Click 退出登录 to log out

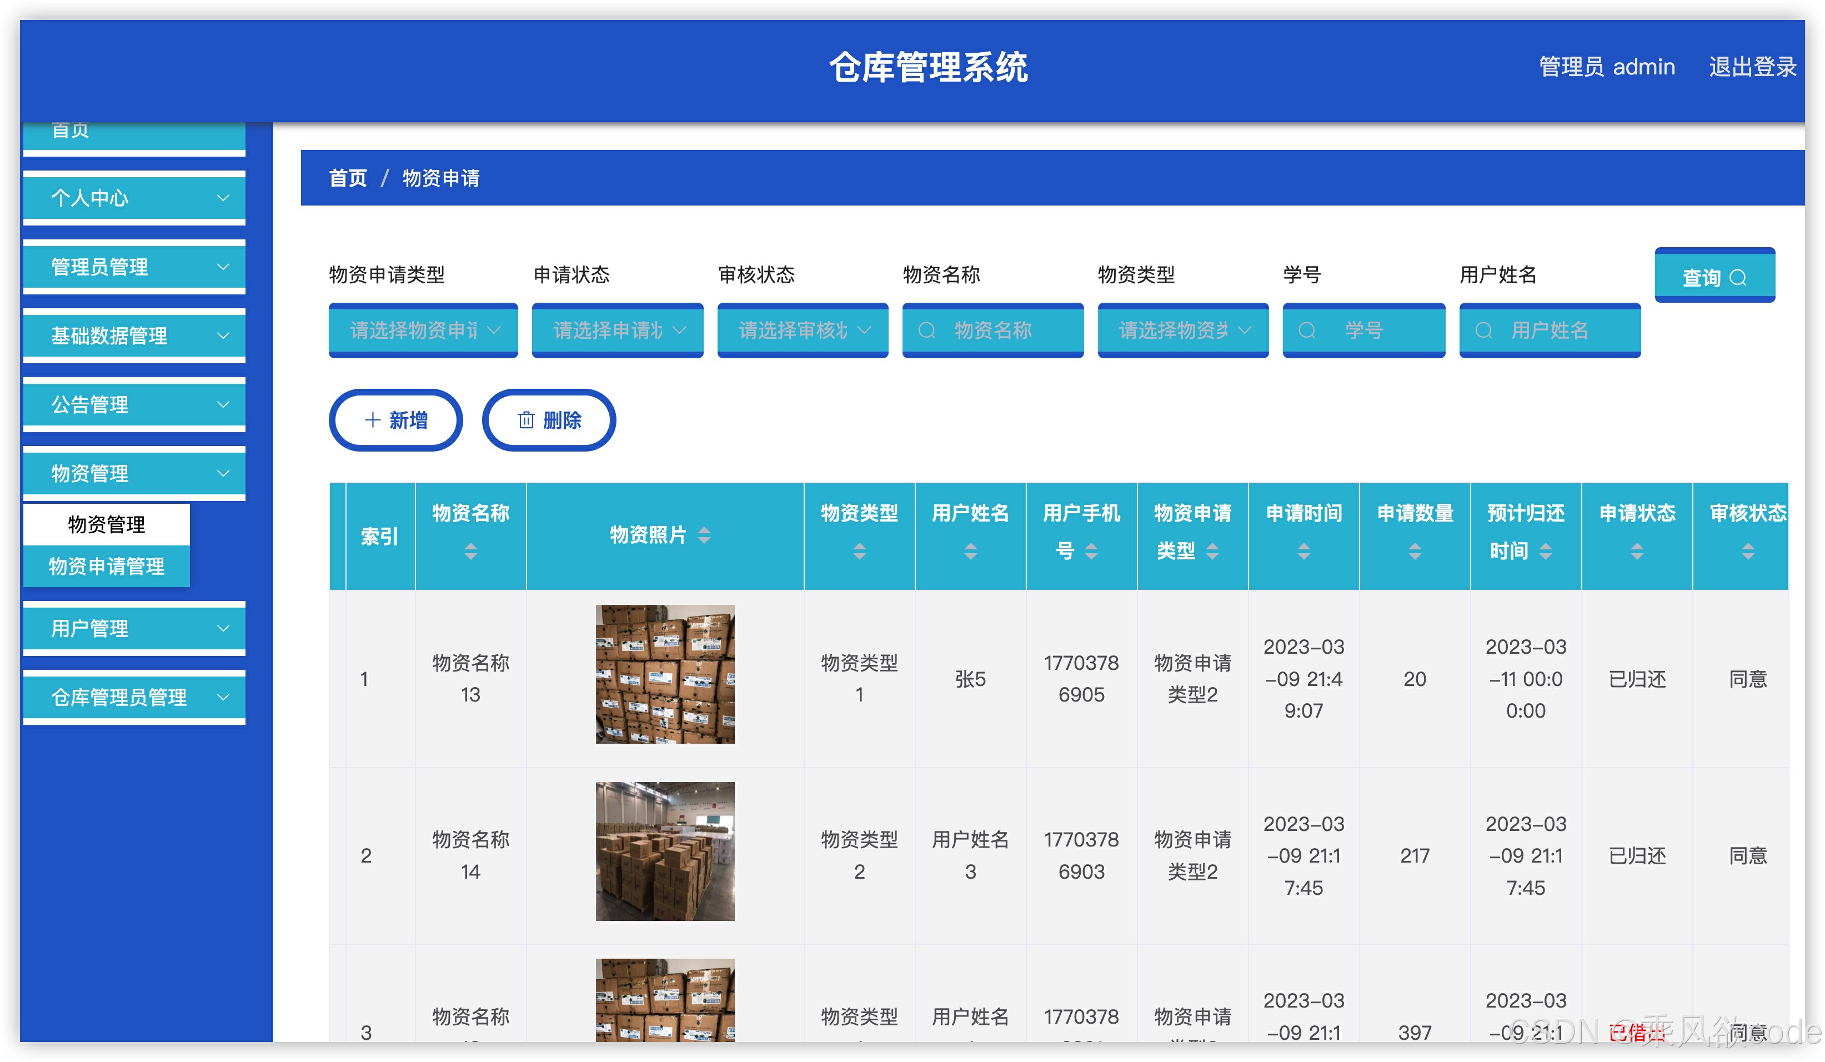pyautogui.click(x=1753, y=67)
